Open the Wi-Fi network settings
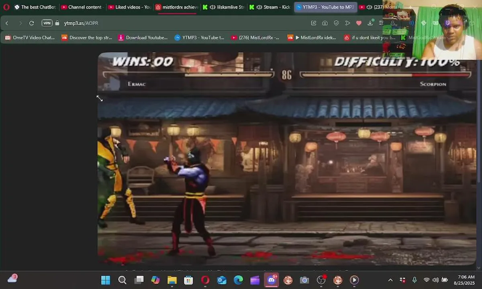The height and width of the screenshot is (289, 482). 427,280
